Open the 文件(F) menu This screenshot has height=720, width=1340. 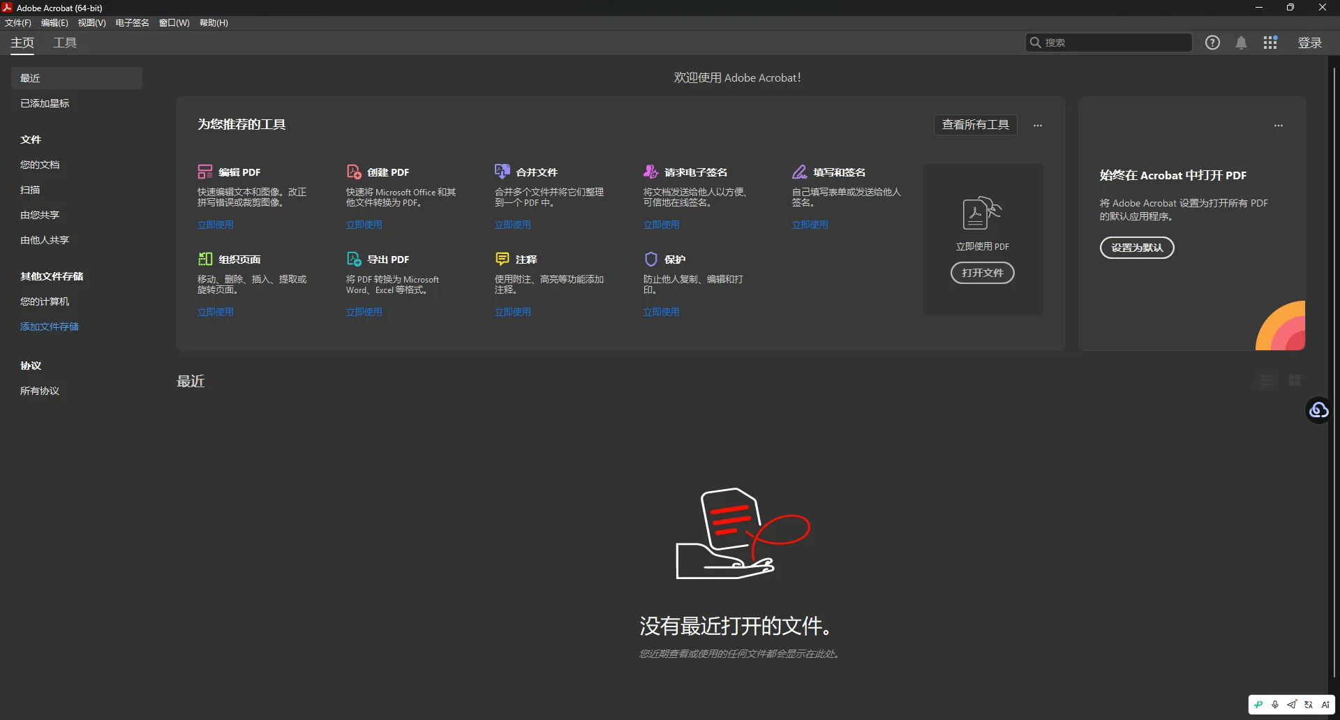coord(18,23)
